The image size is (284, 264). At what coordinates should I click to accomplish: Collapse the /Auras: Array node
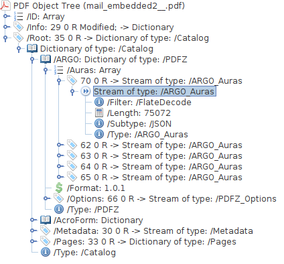46,70
